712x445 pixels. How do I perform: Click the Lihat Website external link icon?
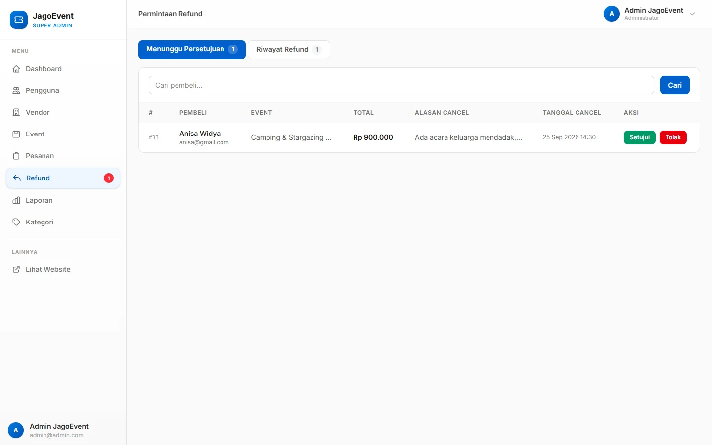coord(16,269)
